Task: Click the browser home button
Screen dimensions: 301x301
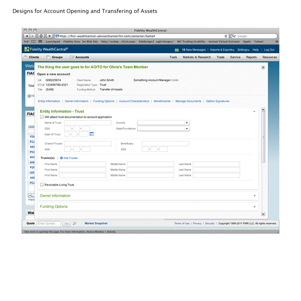Action: pyautogui.click(x=41, y=36)
